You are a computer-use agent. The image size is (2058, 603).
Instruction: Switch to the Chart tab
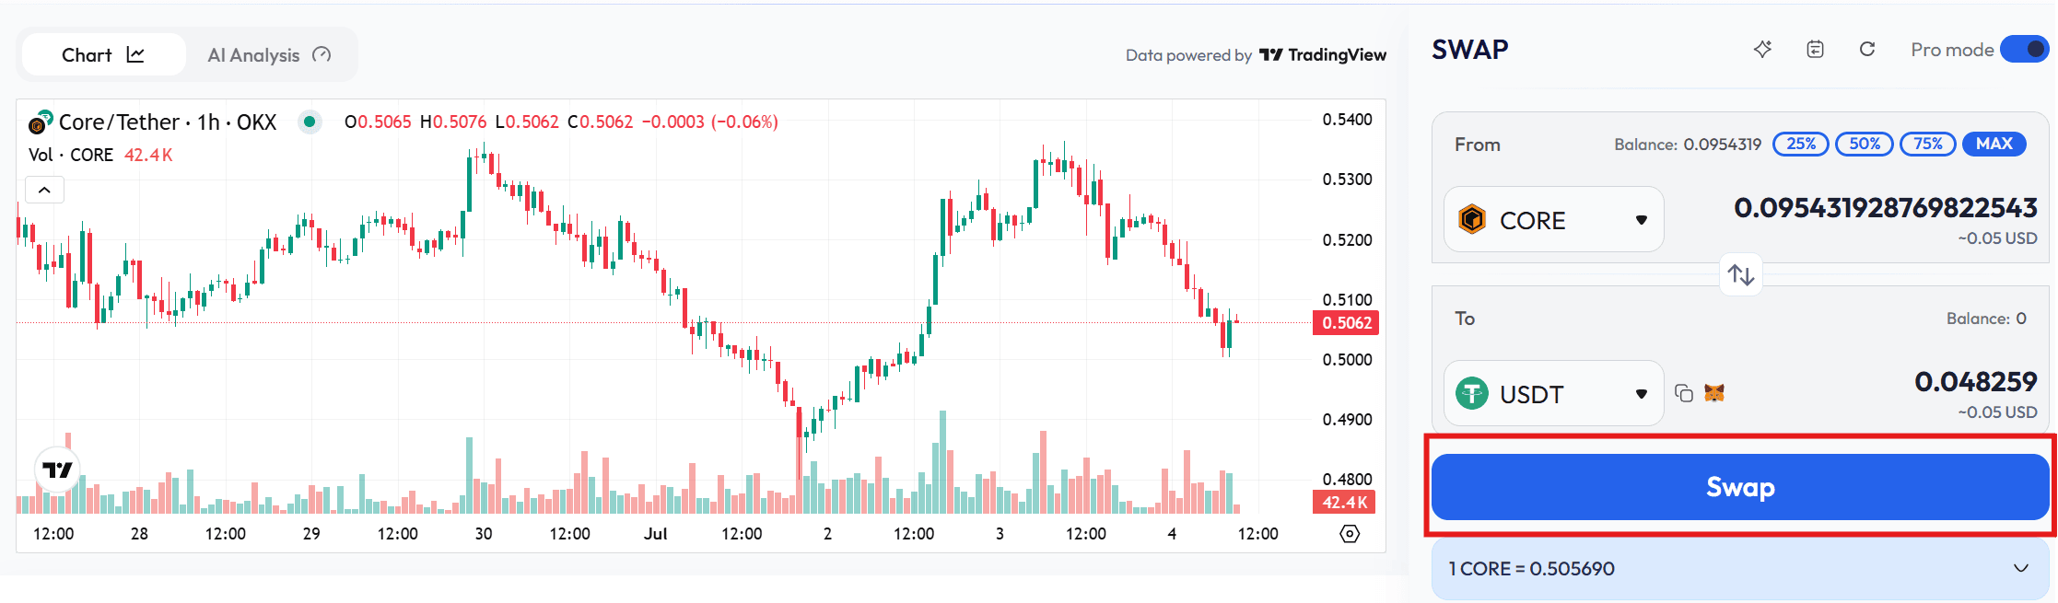pos(103,55)
